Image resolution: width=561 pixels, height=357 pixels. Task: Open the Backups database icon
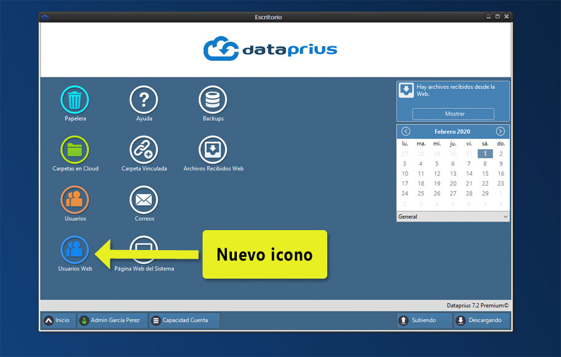pyautogui.click(x=213, y=100)
